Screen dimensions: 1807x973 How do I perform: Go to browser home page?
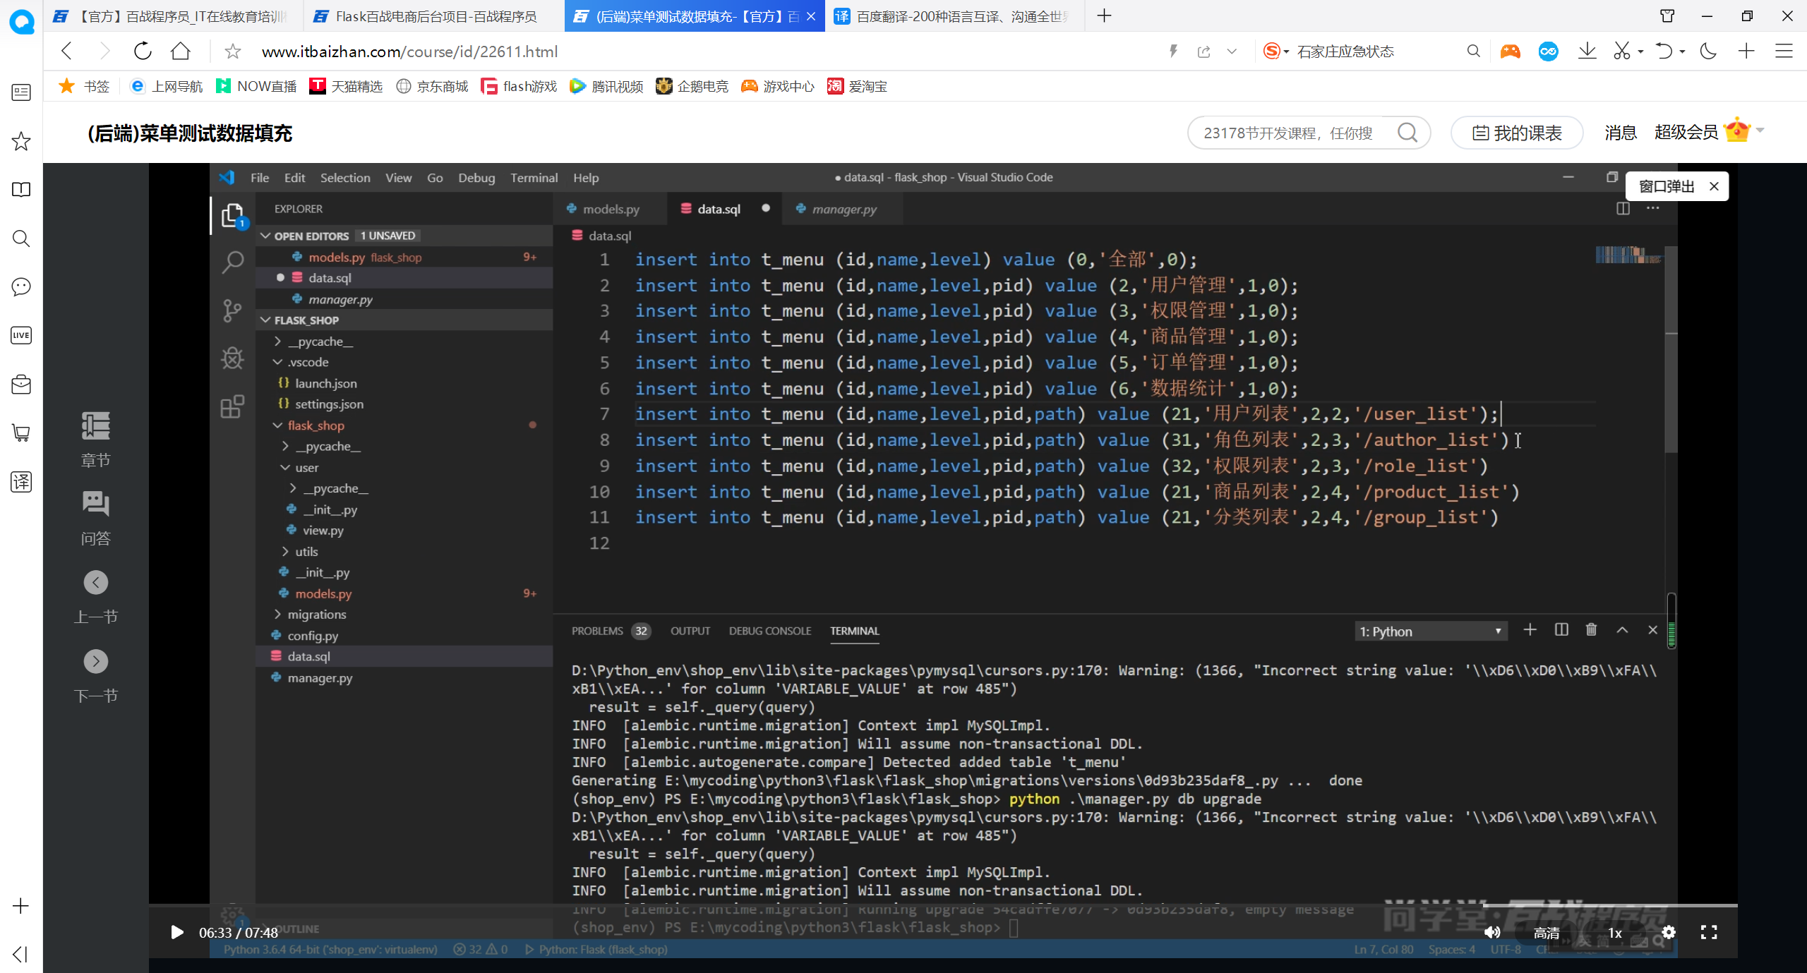[181, 51]
